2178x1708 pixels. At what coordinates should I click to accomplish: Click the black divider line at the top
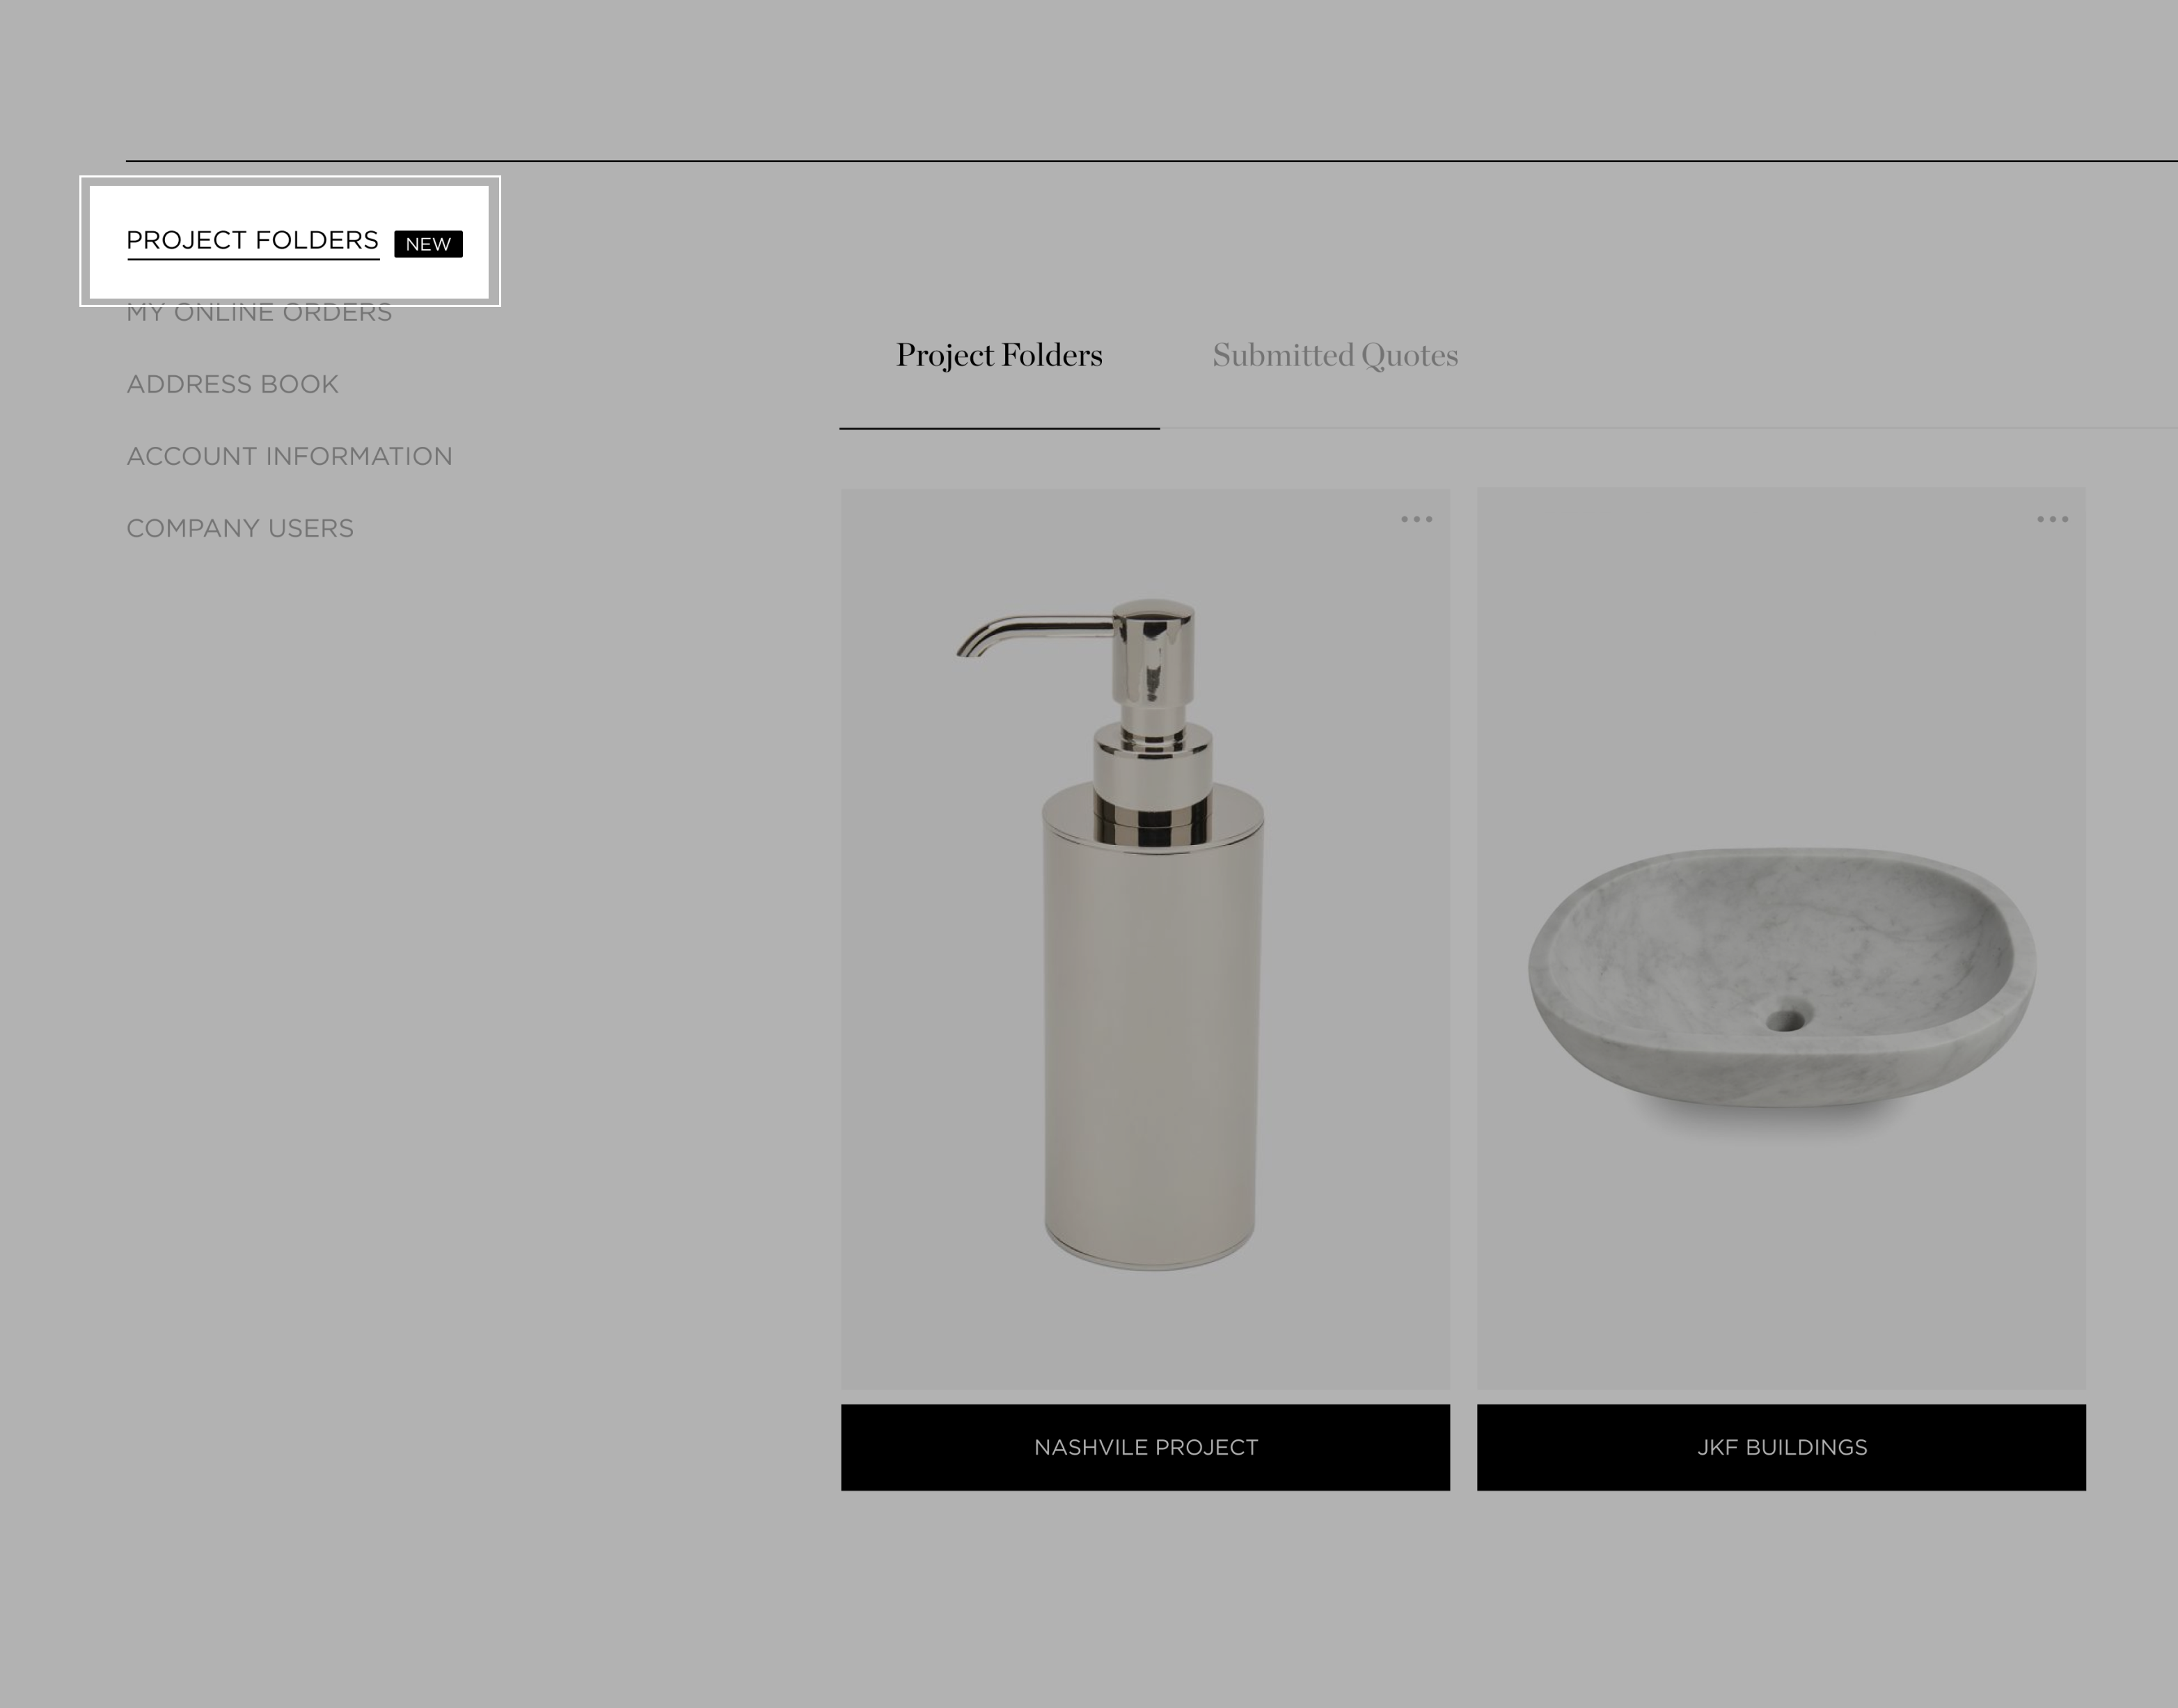pyautogui.click(x=1151, y=160)
